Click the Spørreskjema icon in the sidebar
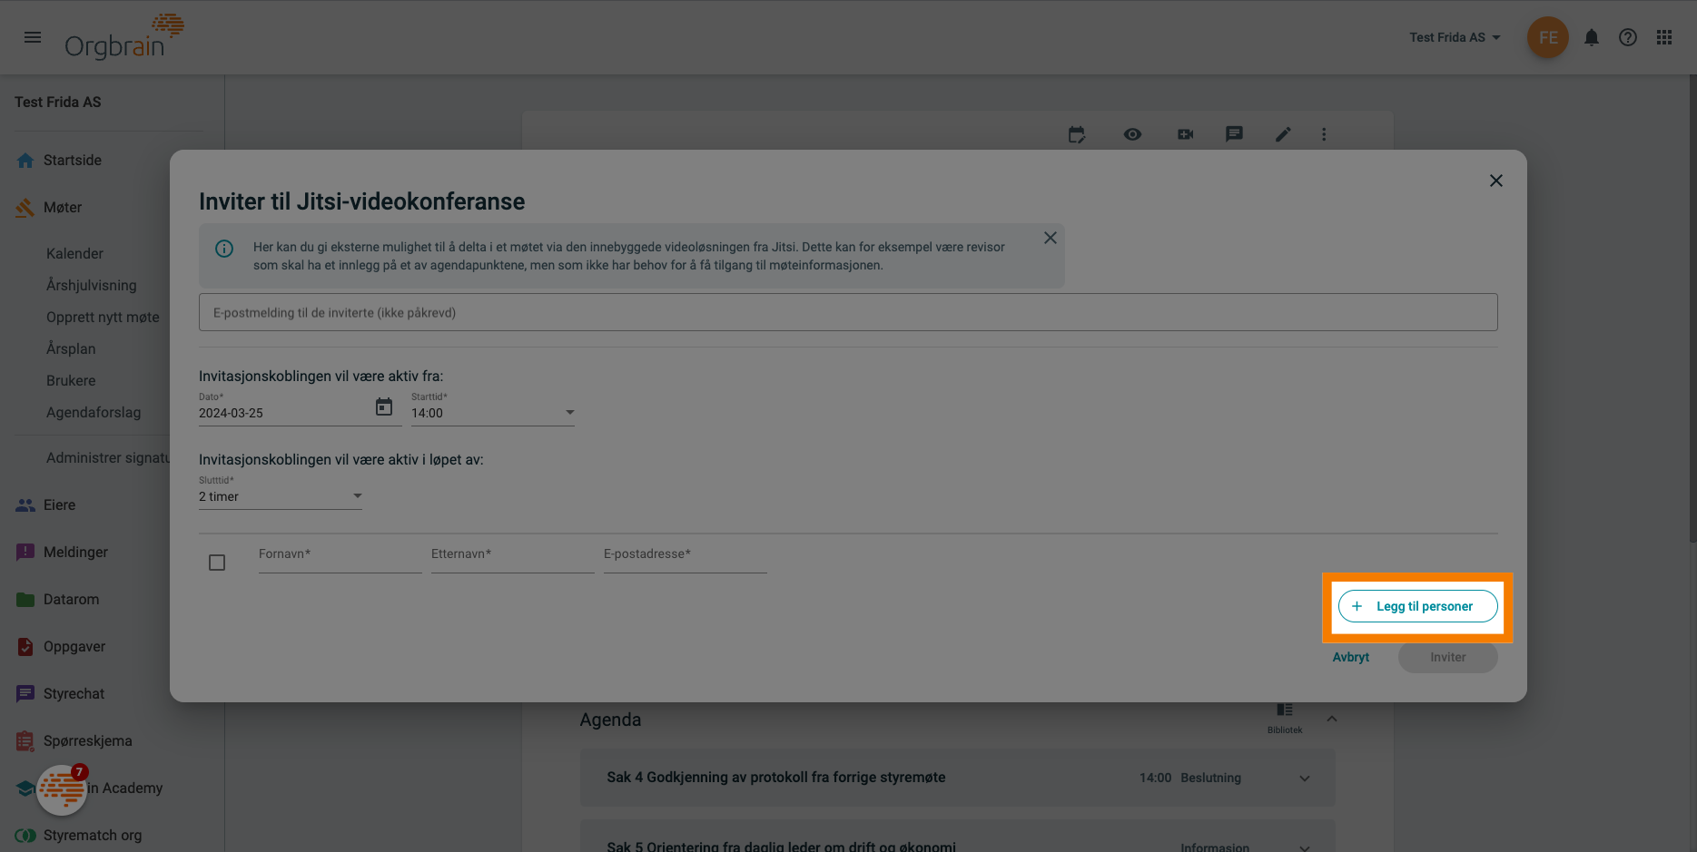Viewport: 1697px width, 852px height. [25, 741]
